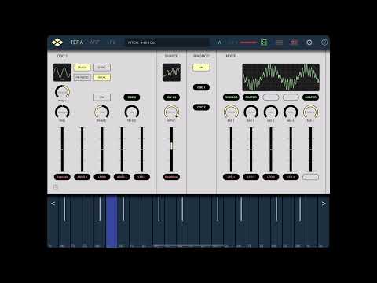The image size is (377, 283).
Task: Switch to the FX tab
Action: tap(112, 42)
